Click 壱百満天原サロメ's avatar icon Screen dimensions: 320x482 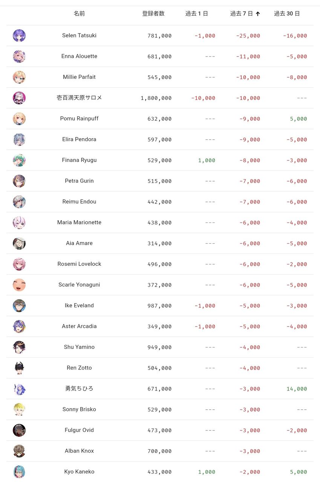pyautogui.click(x=19, y=98)
